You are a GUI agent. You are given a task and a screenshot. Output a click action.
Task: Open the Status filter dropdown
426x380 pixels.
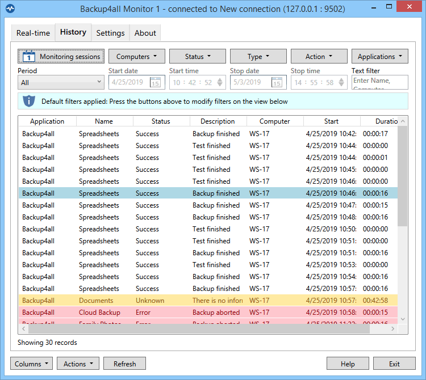197,56
